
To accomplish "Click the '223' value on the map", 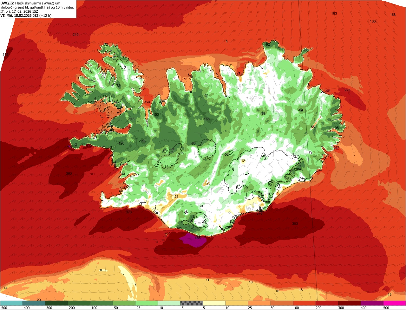I will pyautogui.click(x=347, y=90).
